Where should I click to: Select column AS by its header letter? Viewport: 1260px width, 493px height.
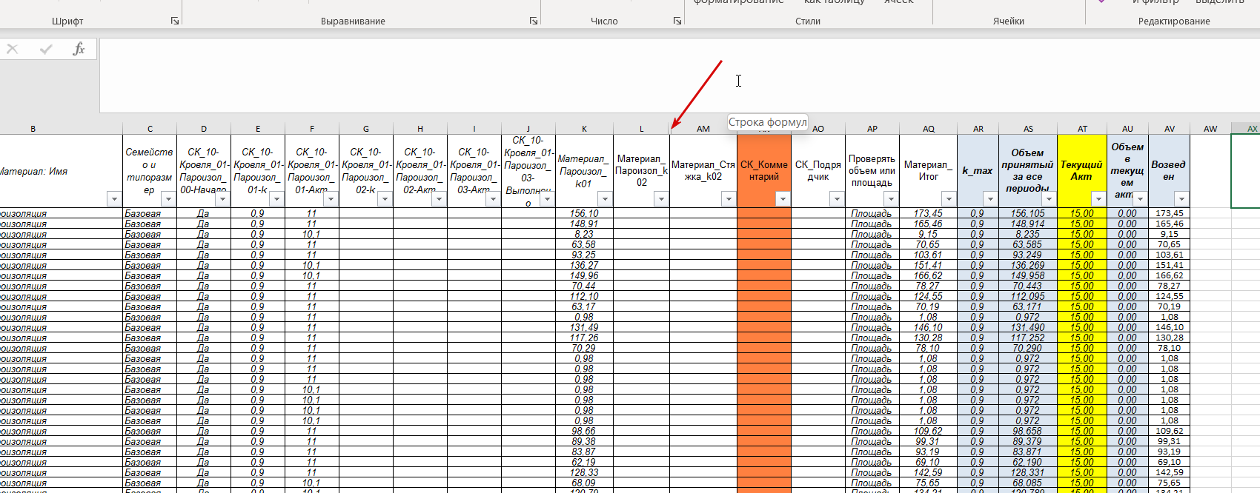click(1028, 129)
